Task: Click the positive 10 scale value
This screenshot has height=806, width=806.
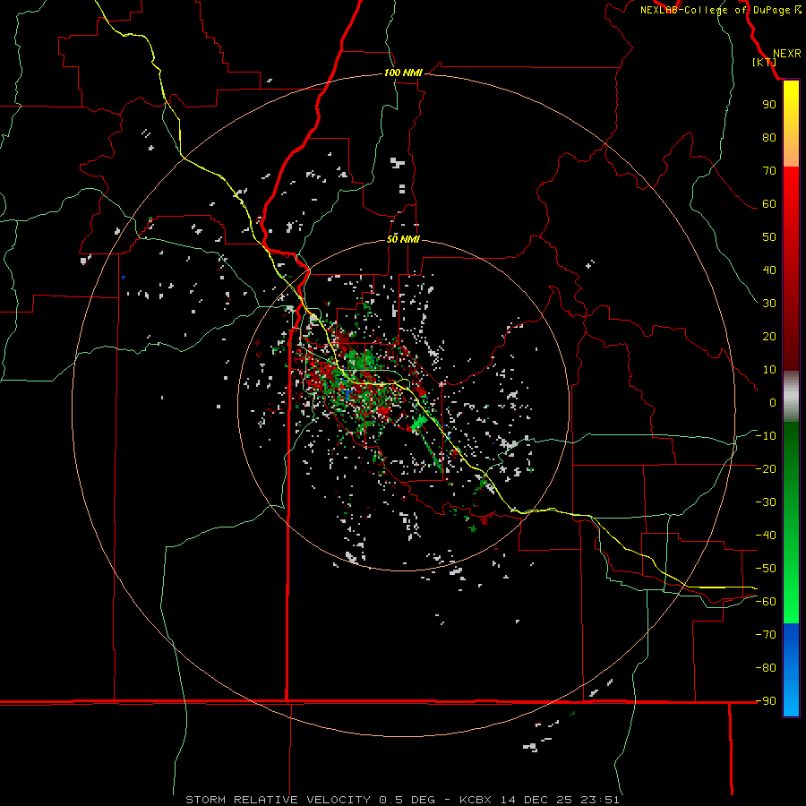Action: click(x=769, y=370)
